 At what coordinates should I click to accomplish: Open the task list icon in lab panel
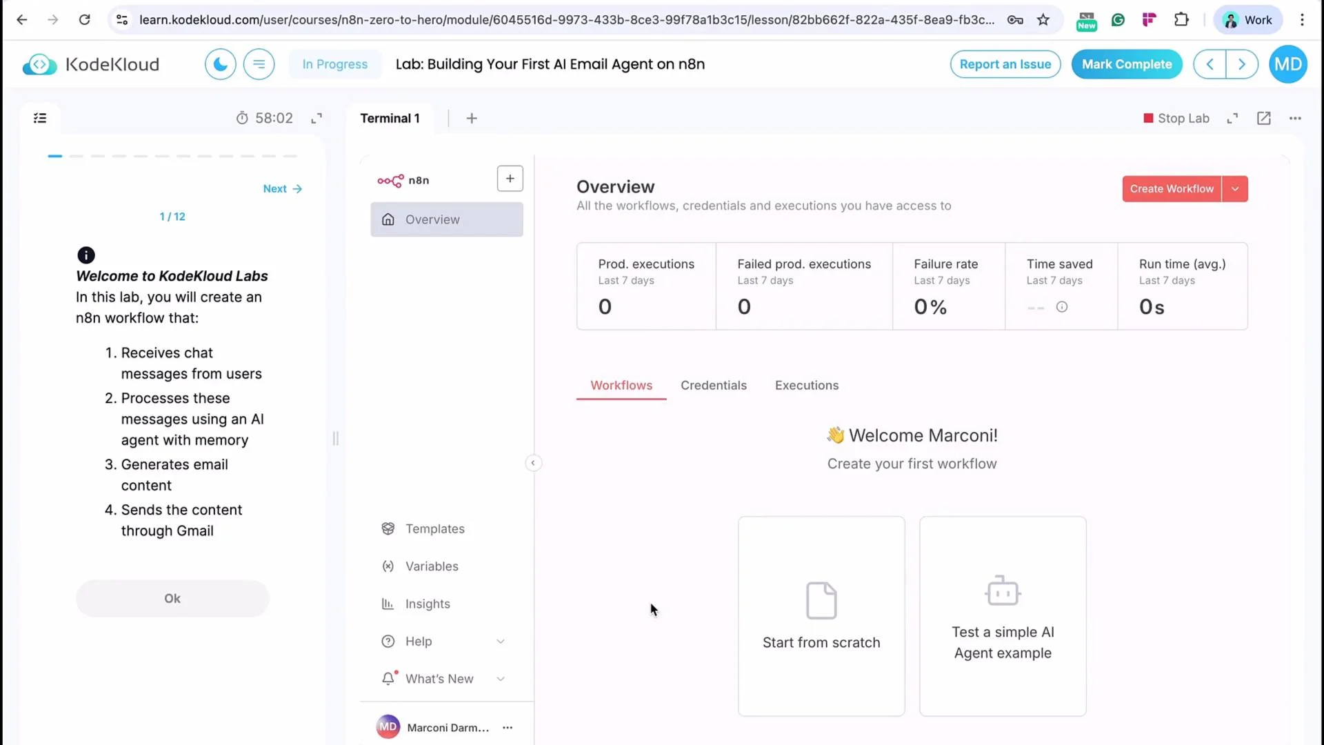(40, 118)
